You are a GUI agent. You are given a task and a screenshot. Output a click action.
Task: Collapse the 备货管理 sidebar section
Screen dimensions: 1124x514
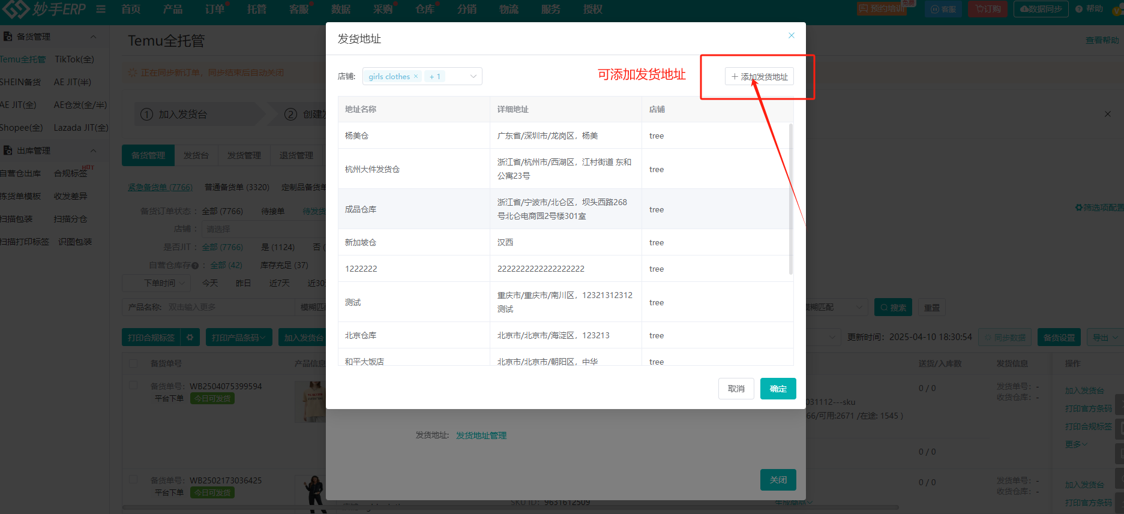click(93, 37)
